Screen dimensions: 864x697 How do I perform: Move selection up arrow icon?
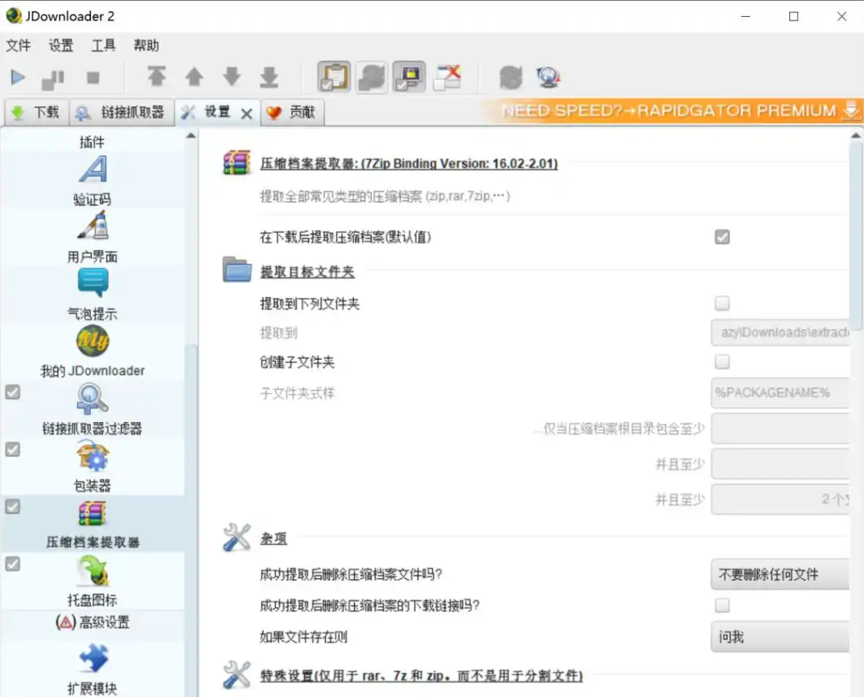(x=194, y=76)
